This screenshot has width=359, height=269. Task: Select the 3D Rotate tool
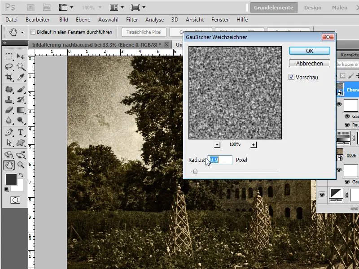pos(9,155)
